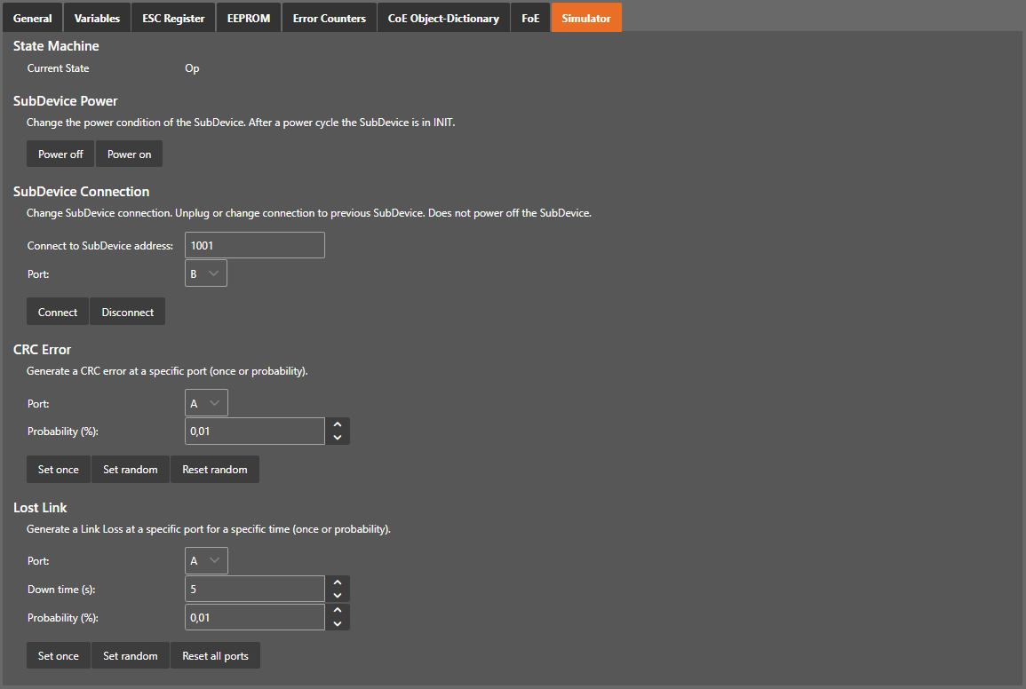The height and width of the screenshot is (689, 1026).
Task: Click the Connect button
Action: click(58, 313)
